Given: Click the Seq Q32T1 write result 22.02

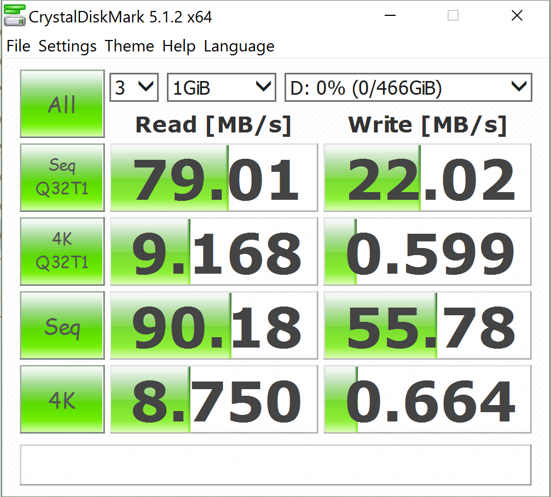Looking at the screenshot, I should click(x=427, y=177).
